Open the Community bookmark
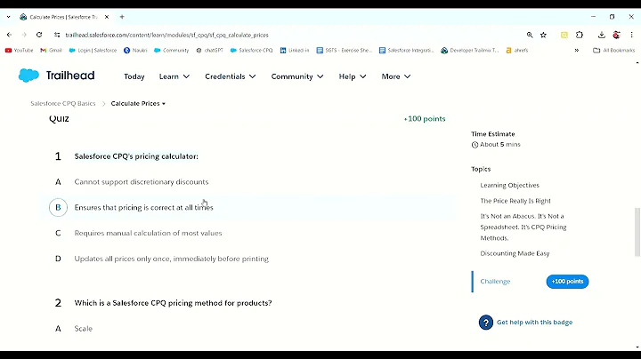Screen dimensions: 641x359 (x=171, y=50)
